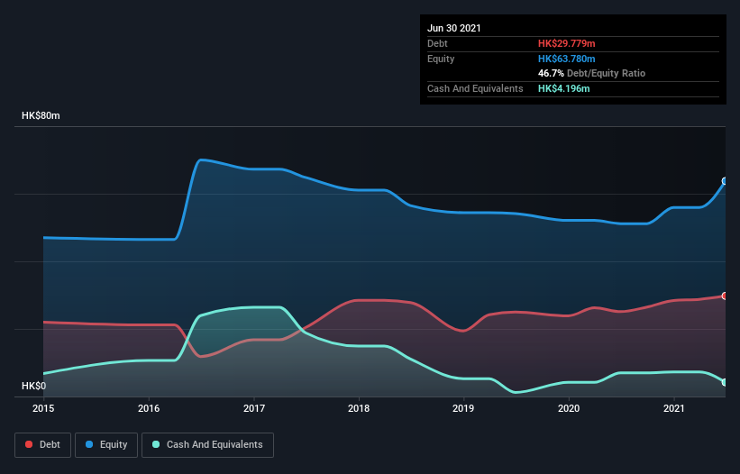Click the Jun 30 2021 tooltip date
The height and width of the screenshot is (474, 740).
tap(454, 28)
